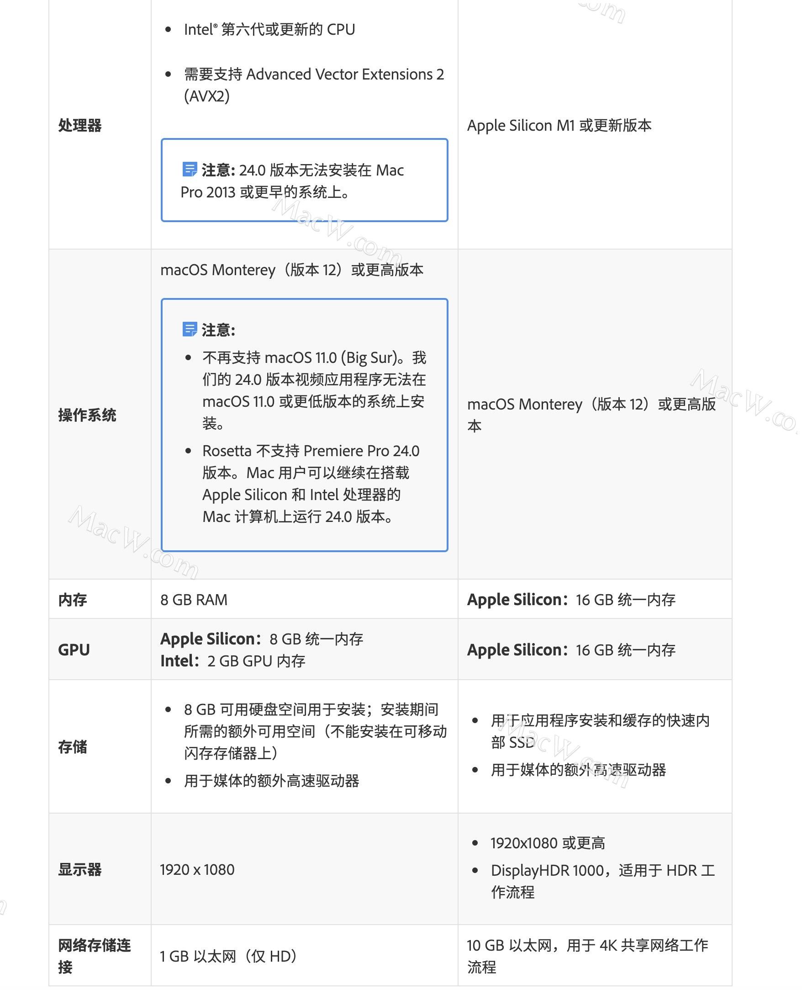The image size is (802, 990).
Task: Click the Advanced Vector Extensions 2 requirement
Action: 314,85
